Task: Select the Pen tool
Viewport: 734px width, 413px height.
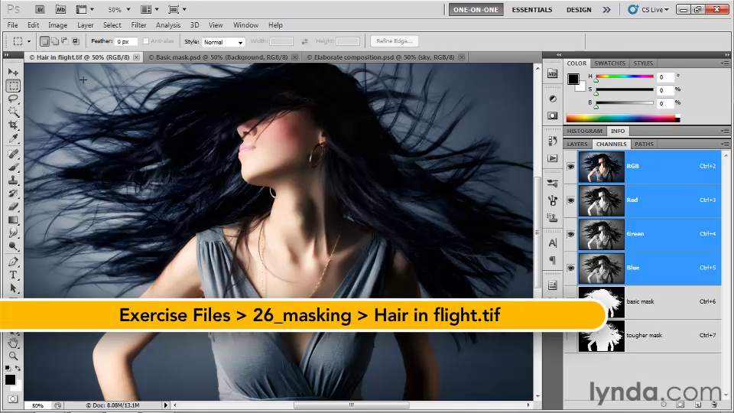Action: [x=13, y=262]
